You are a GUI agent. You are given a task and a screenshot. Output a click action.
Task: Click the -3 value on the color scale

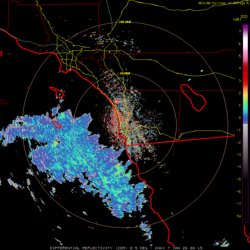[x=239, y=155]
